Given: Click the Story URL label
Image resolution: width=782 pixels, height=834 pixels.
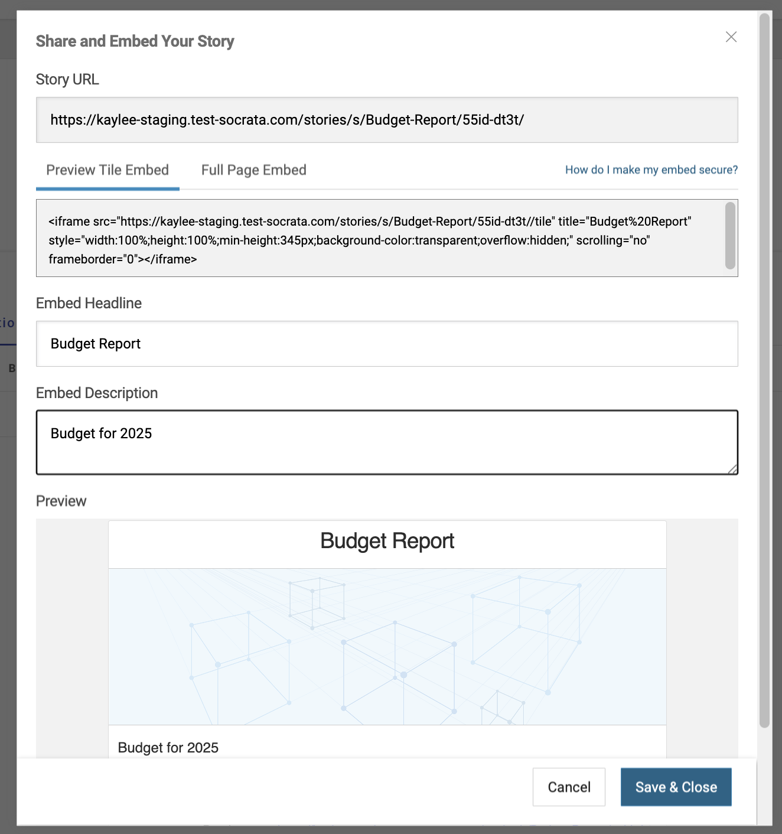Looking at the screenshot, I should pyautogui.click(x=67, y=79).
